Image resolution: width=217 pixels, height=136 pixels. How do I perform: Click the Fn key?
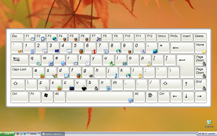35,97
